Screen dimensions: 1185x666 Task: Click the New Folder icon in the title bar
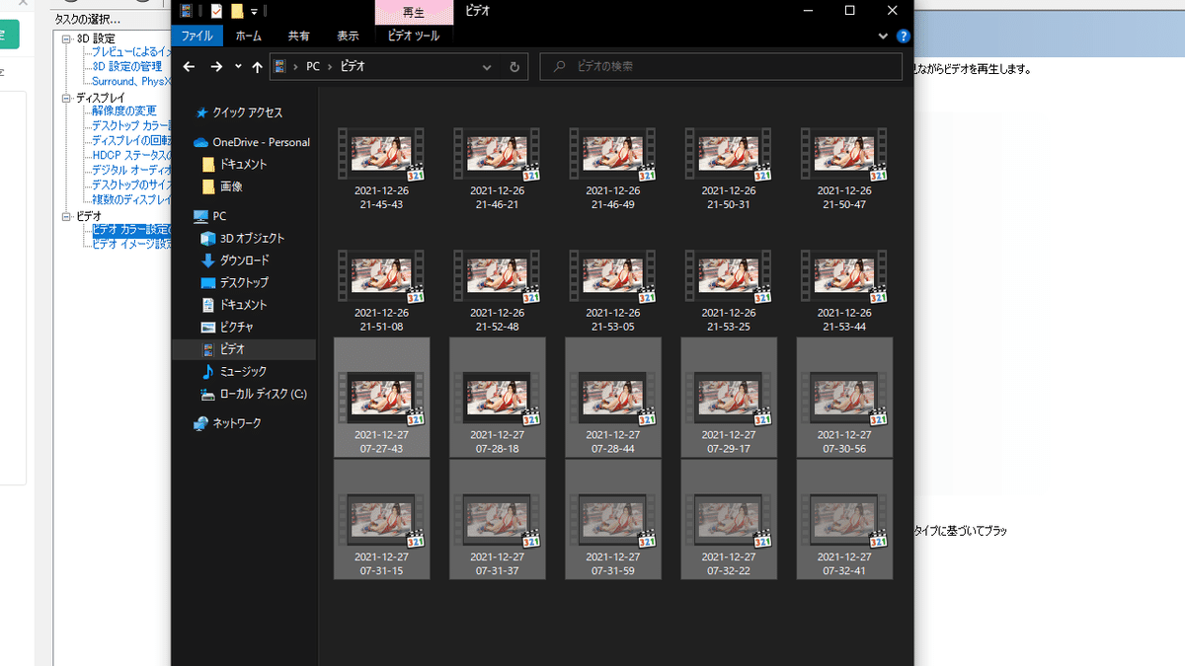pos(237,11)
